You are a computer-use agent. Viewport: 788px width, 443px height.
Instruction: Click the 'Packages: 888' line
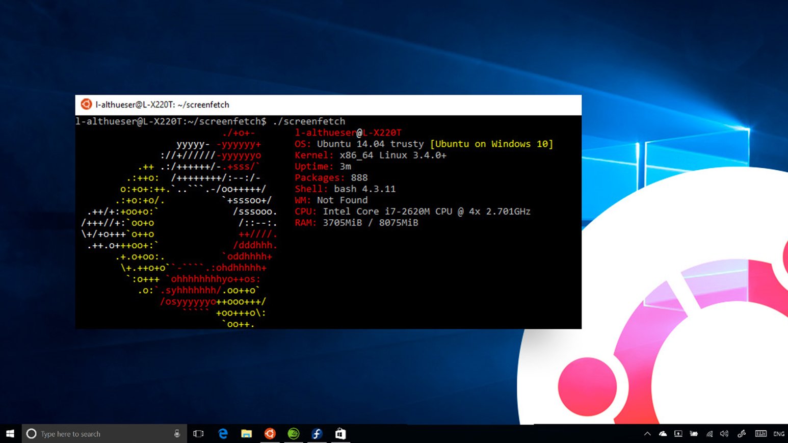tap(331, 177)
